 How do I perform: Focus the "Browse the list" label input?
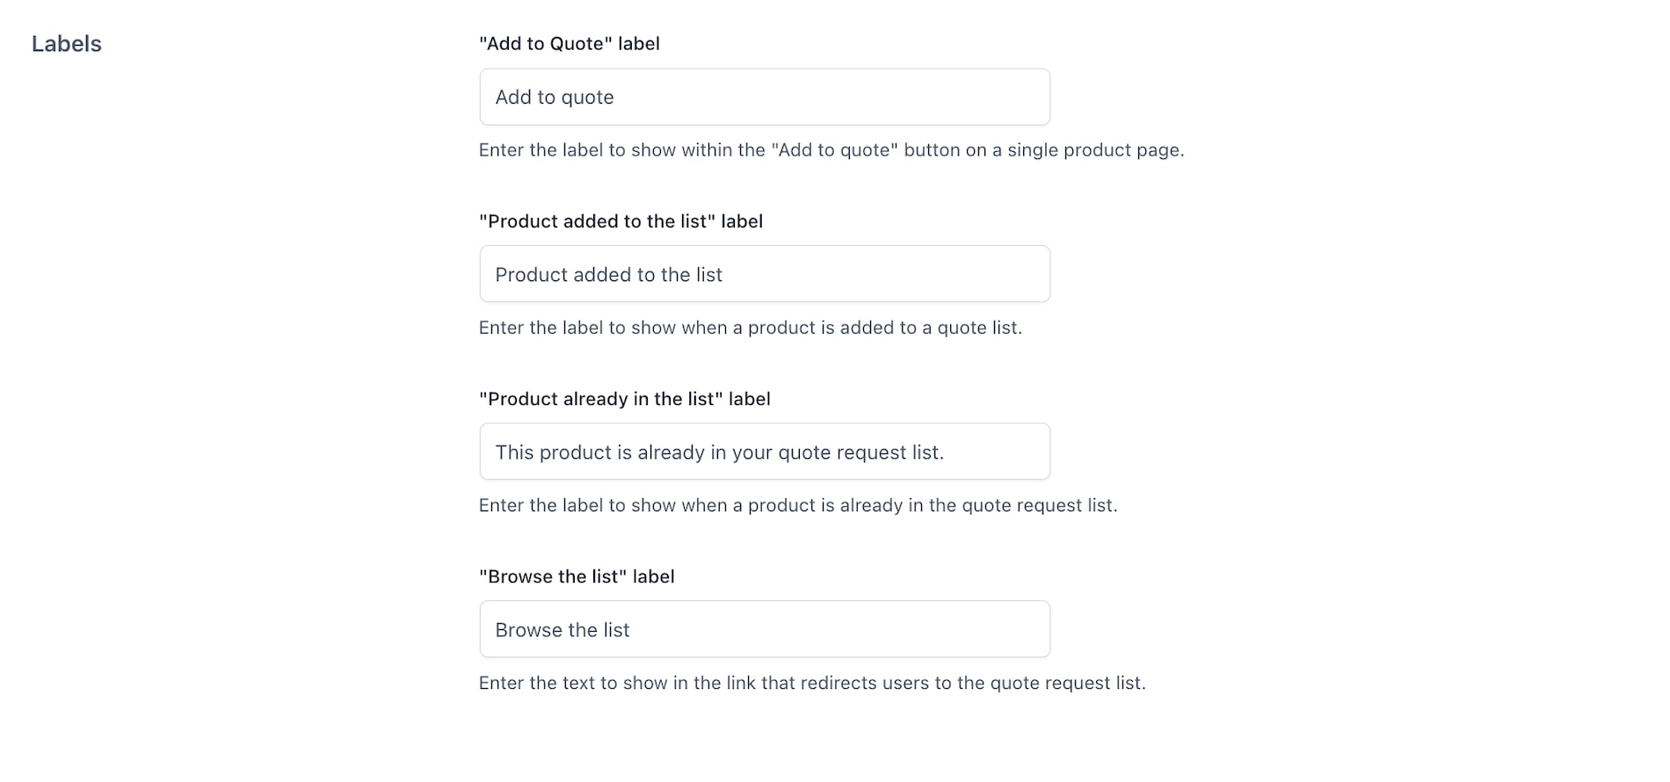[x=765, y=629]
